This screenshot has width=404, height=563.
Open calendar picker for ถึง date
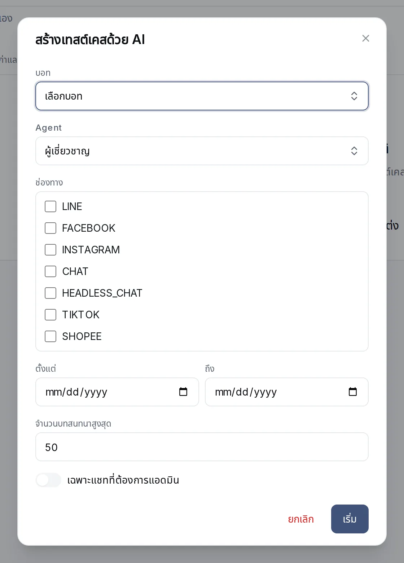tap(353, 392)
